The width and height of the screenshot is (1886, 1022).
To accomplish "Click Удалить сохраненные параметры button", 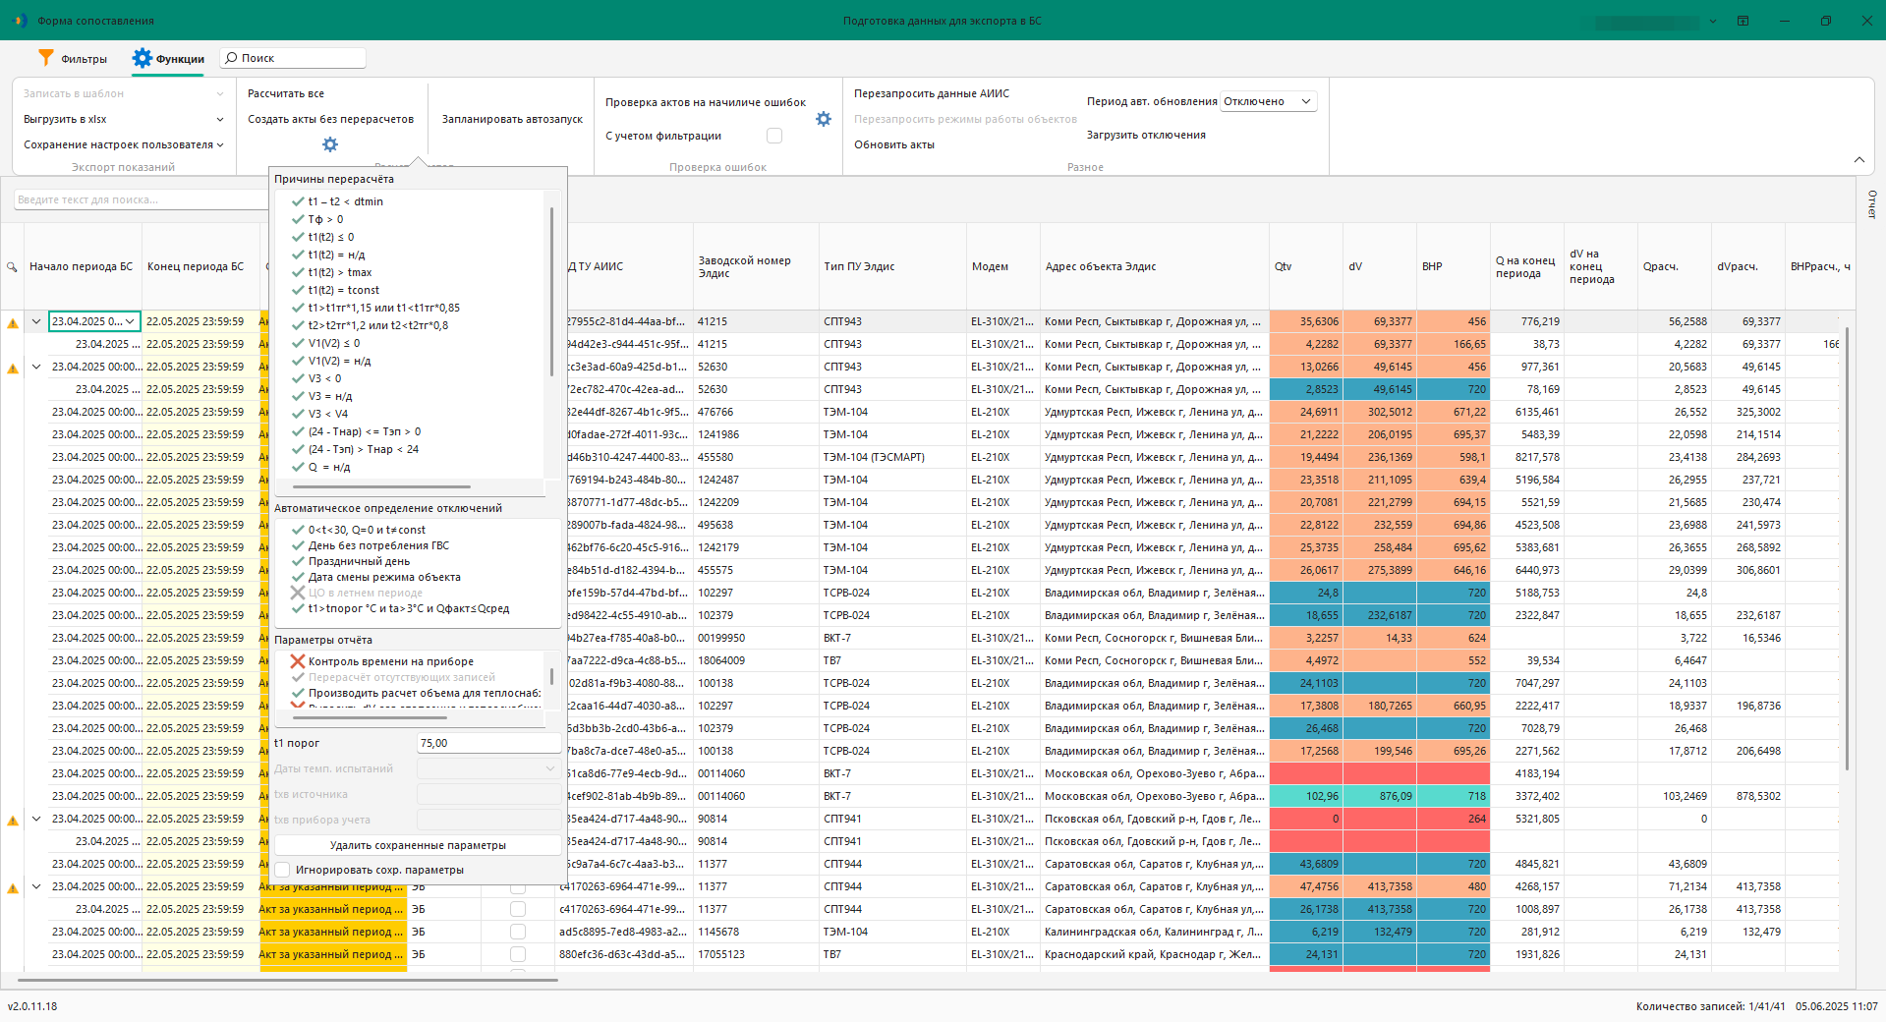I will pos(418,845).
